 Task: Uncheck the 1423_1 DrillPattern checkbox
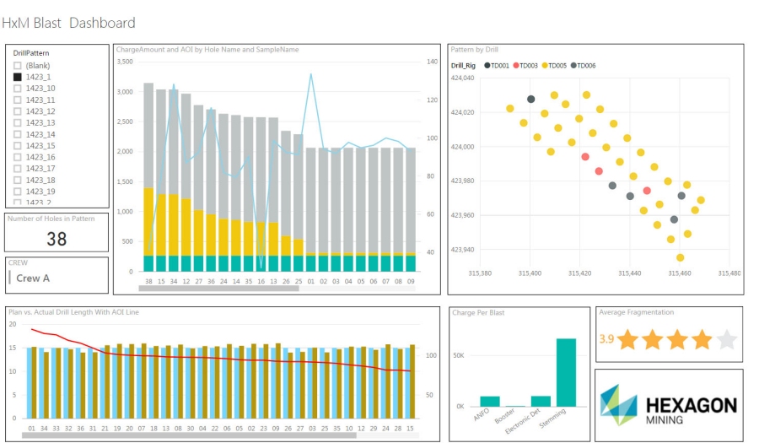tap(18, 77)
